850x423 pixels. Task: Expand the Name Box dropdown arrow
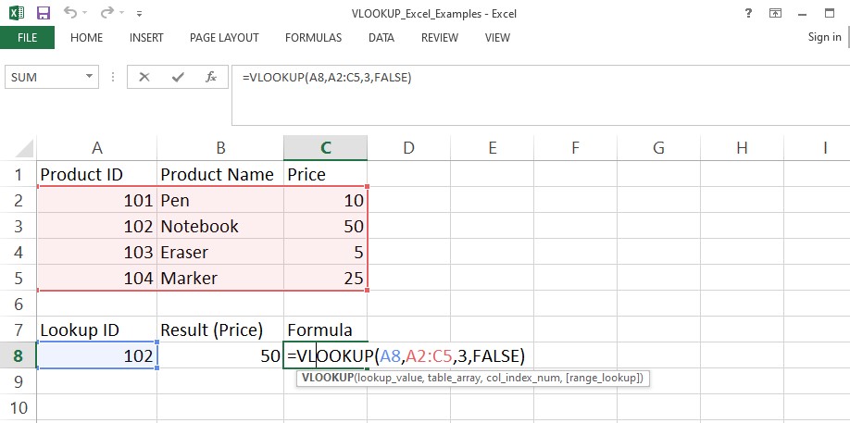(x=90, y=77)
